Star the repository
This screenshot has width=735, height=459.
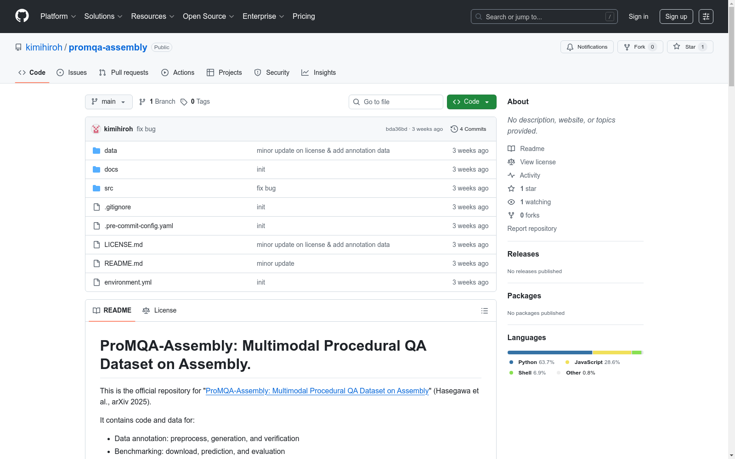point(690,47)
